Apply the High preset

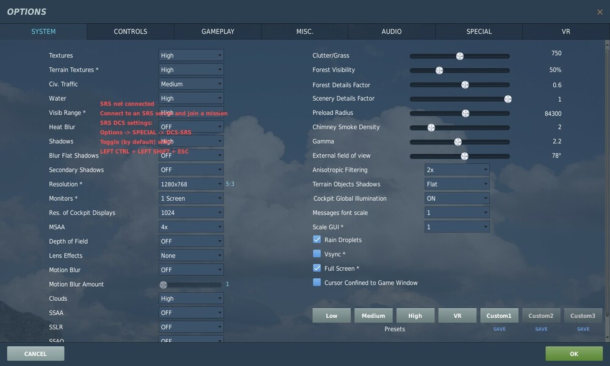pos(415,315)
